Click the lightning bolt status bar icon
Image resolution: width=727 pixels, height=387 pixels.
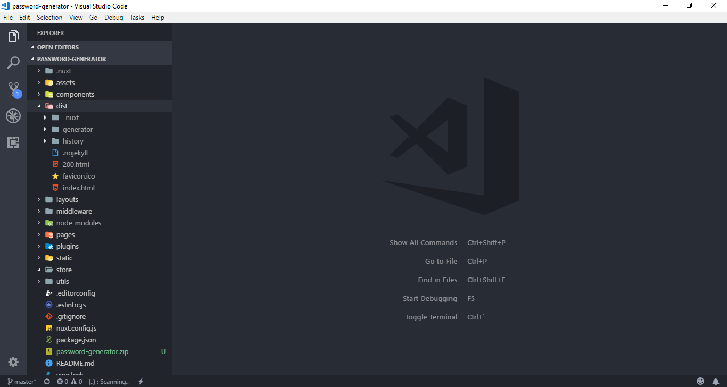[x=141, y=382]
